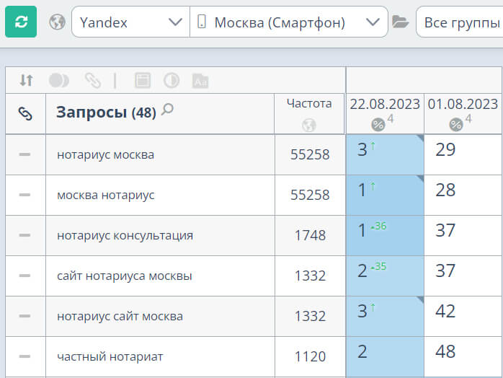Click dash icon in нотариус консультация row

click(x=25, y=235)
